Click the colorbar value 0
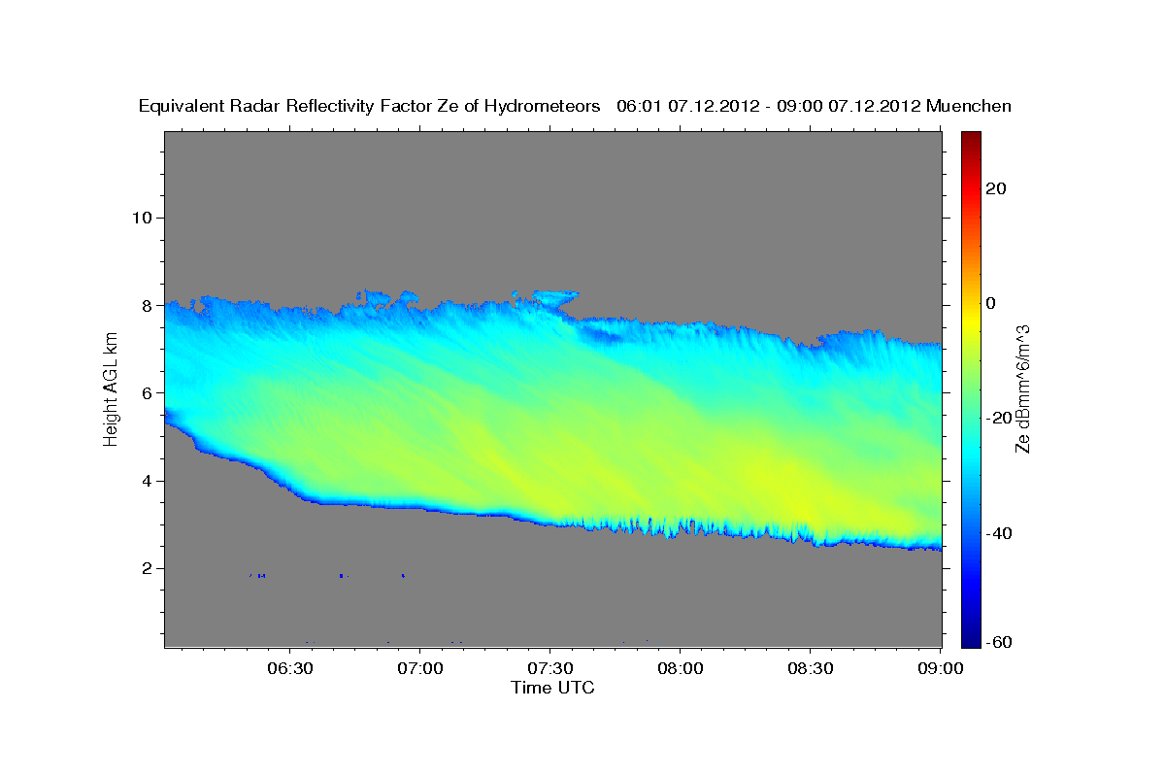This screenshot has width=1165, height=777. click(991, 303)
